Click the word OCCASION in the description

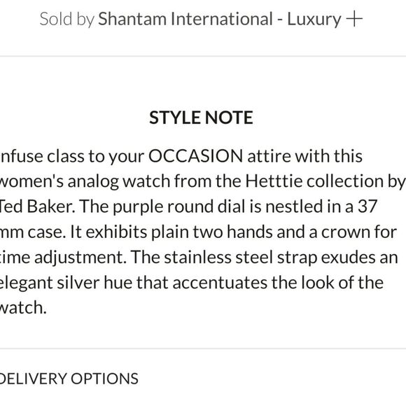(195, 156)
